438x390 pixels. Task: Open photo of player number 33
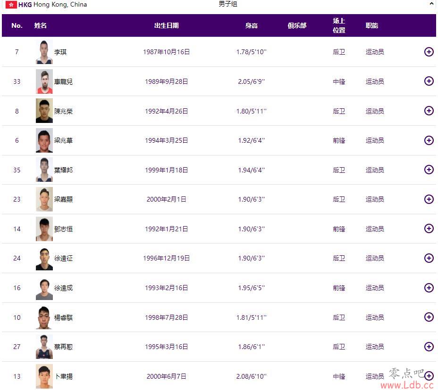44,81
